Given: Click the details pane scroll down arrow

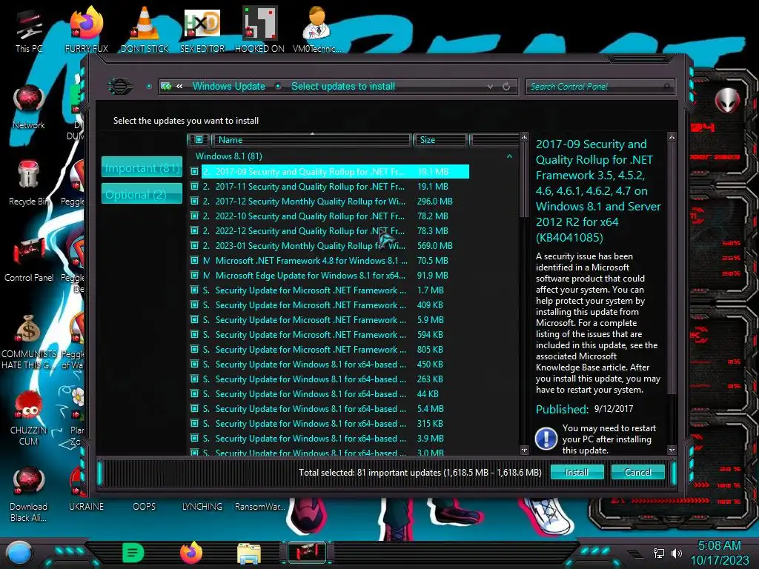Looking at the screenshot, I should pos(672,450).
